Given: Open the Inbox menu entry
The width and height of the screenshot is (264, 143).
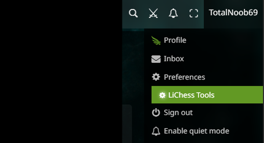Looking at the screenshot, I should (x=174, y=59).
